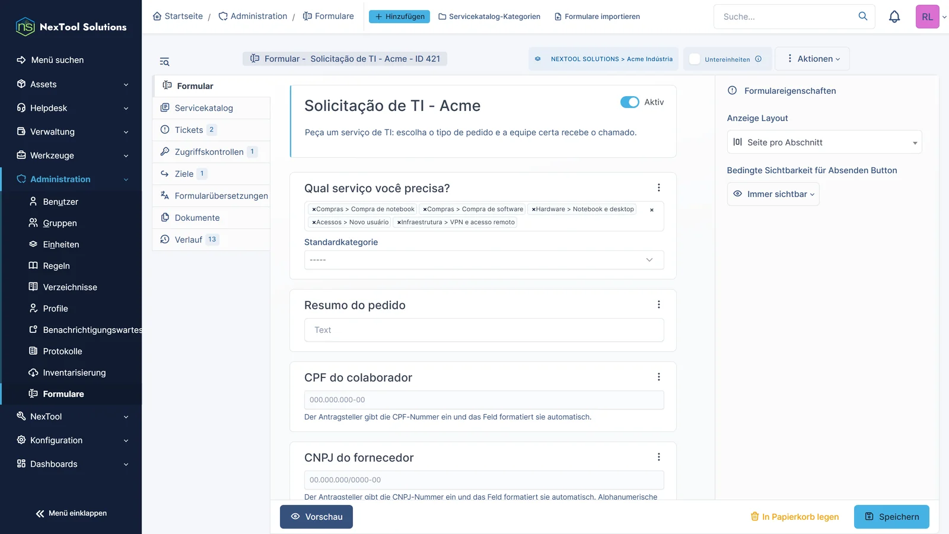Remove the Compras > Compra de notebook tag
This screenshot has width=949, height=534.
pos(314,209)
